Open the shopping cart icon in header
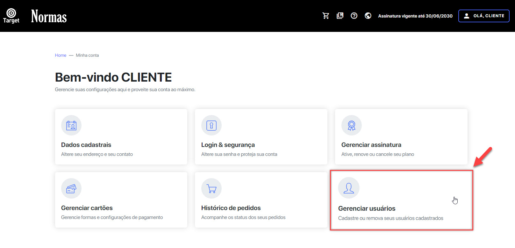 click(325, 16)
